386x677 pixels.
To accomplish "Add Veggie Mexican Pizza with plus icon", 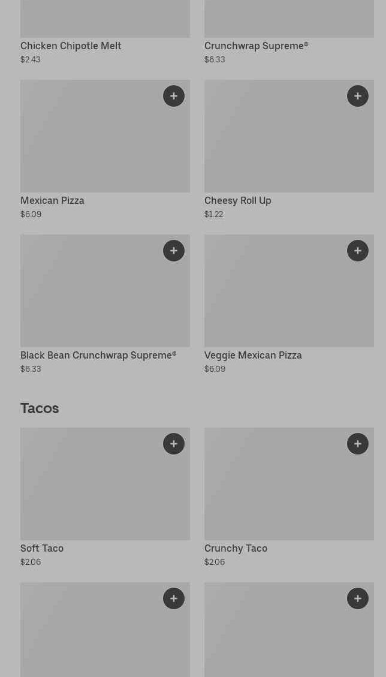I will (358, 251).
